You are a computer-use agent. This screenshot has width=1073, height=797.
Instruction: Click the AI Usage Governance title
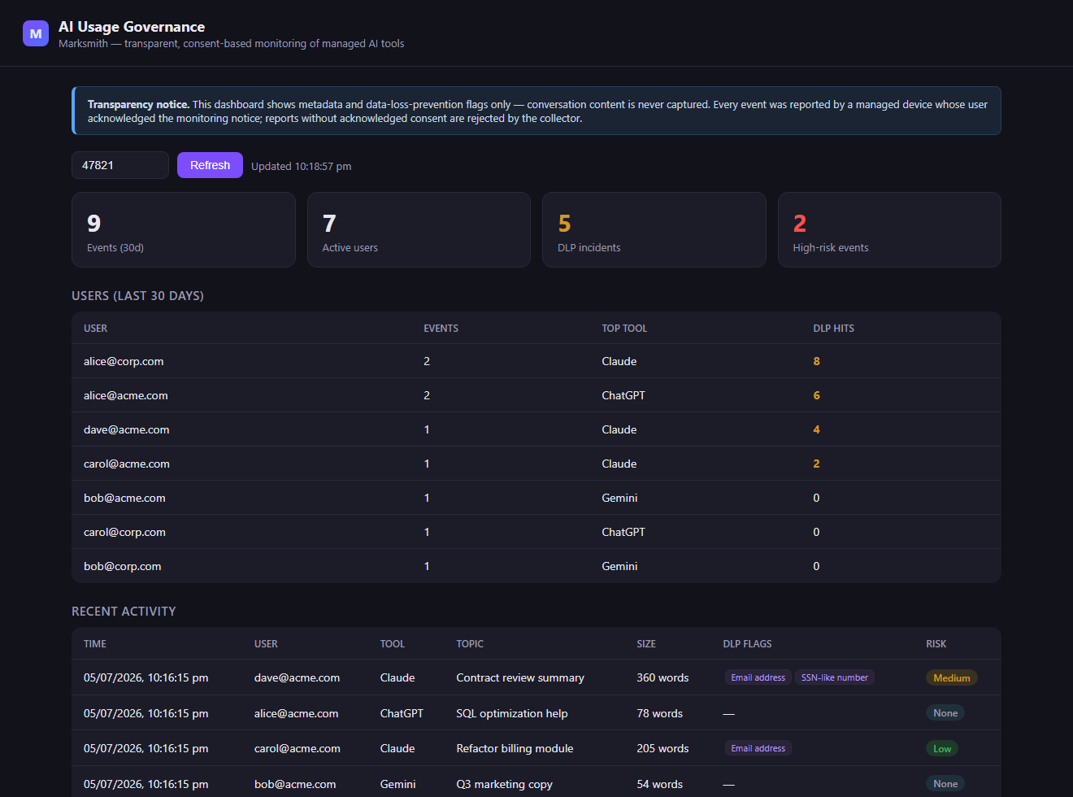click(132, 27)
